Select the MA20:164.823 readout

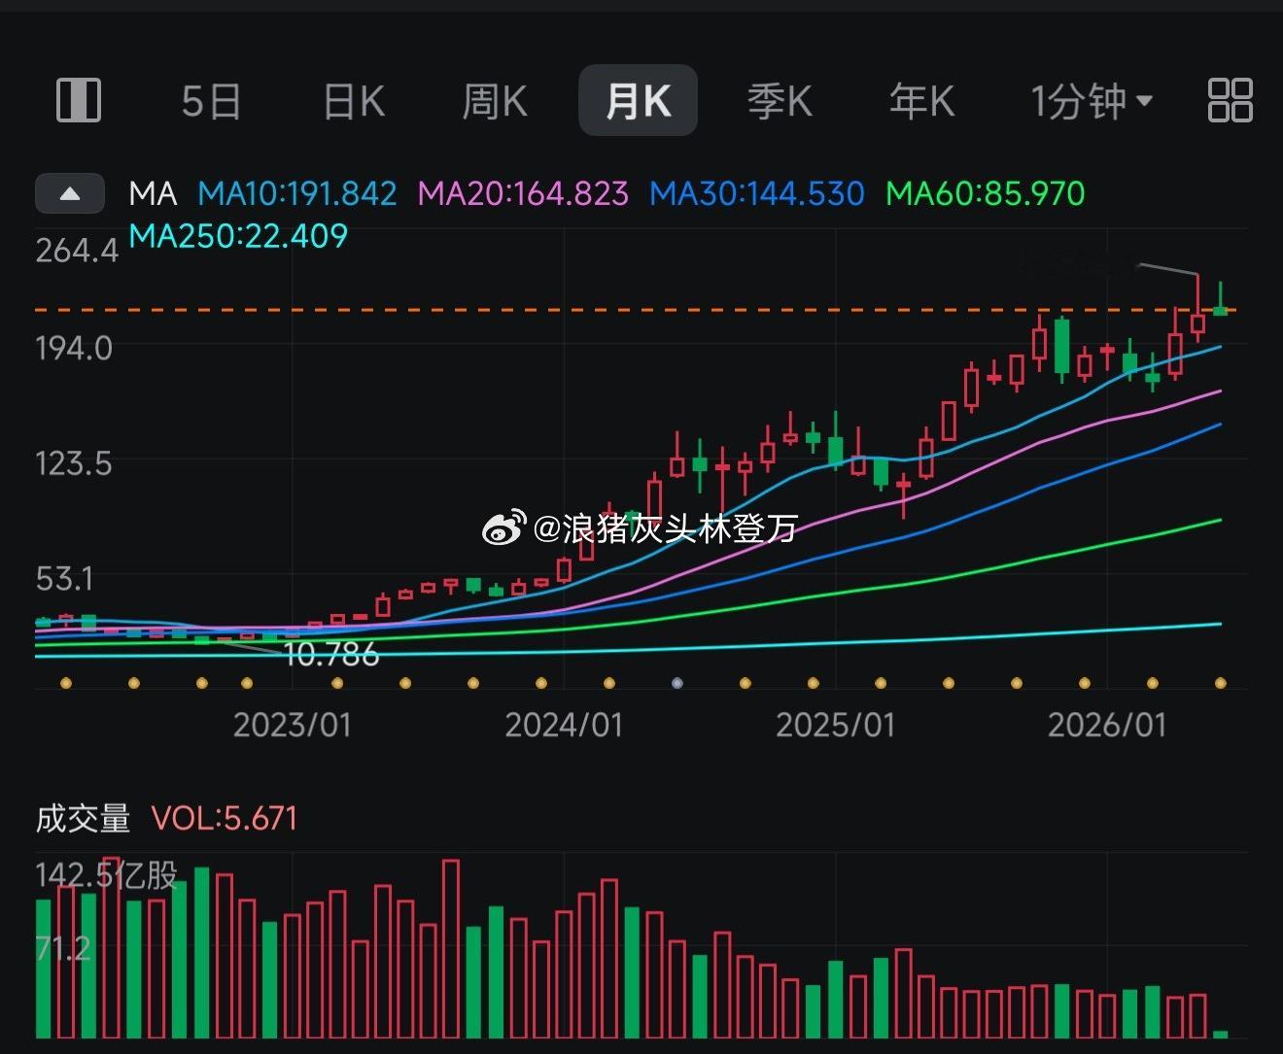(x=523, y=193)
